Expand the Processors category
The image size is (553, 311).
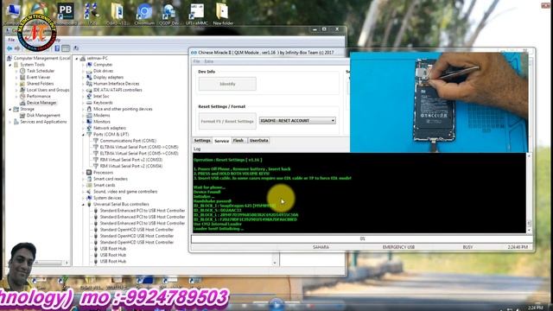[84, 173]
